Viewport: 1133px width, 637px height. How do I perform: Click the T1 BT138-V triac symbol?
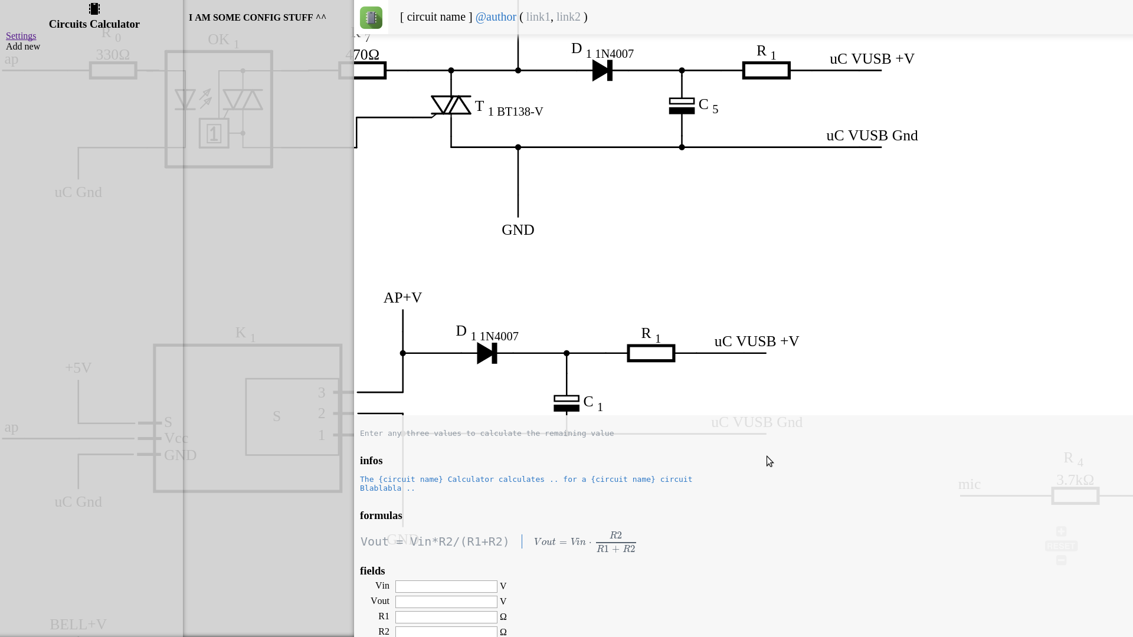451,106
